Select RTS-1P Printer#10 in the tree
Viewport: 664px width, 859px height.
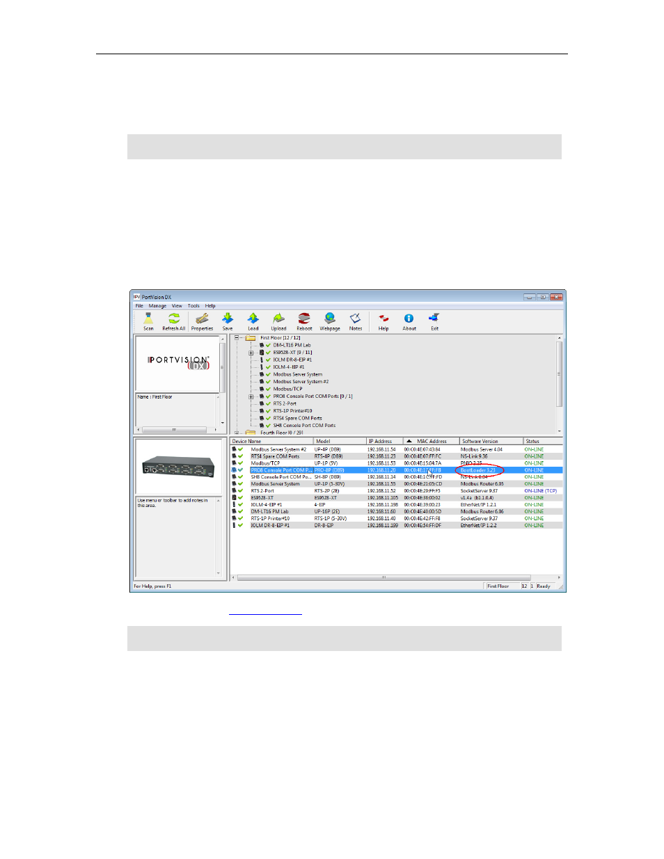292,411
